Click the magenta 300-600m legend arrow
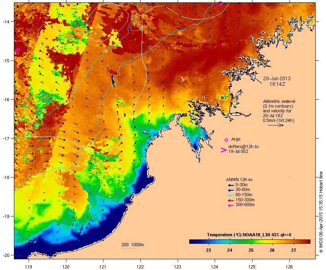The image size is (326, 270). pyautogui.click(x=231, y=205)
